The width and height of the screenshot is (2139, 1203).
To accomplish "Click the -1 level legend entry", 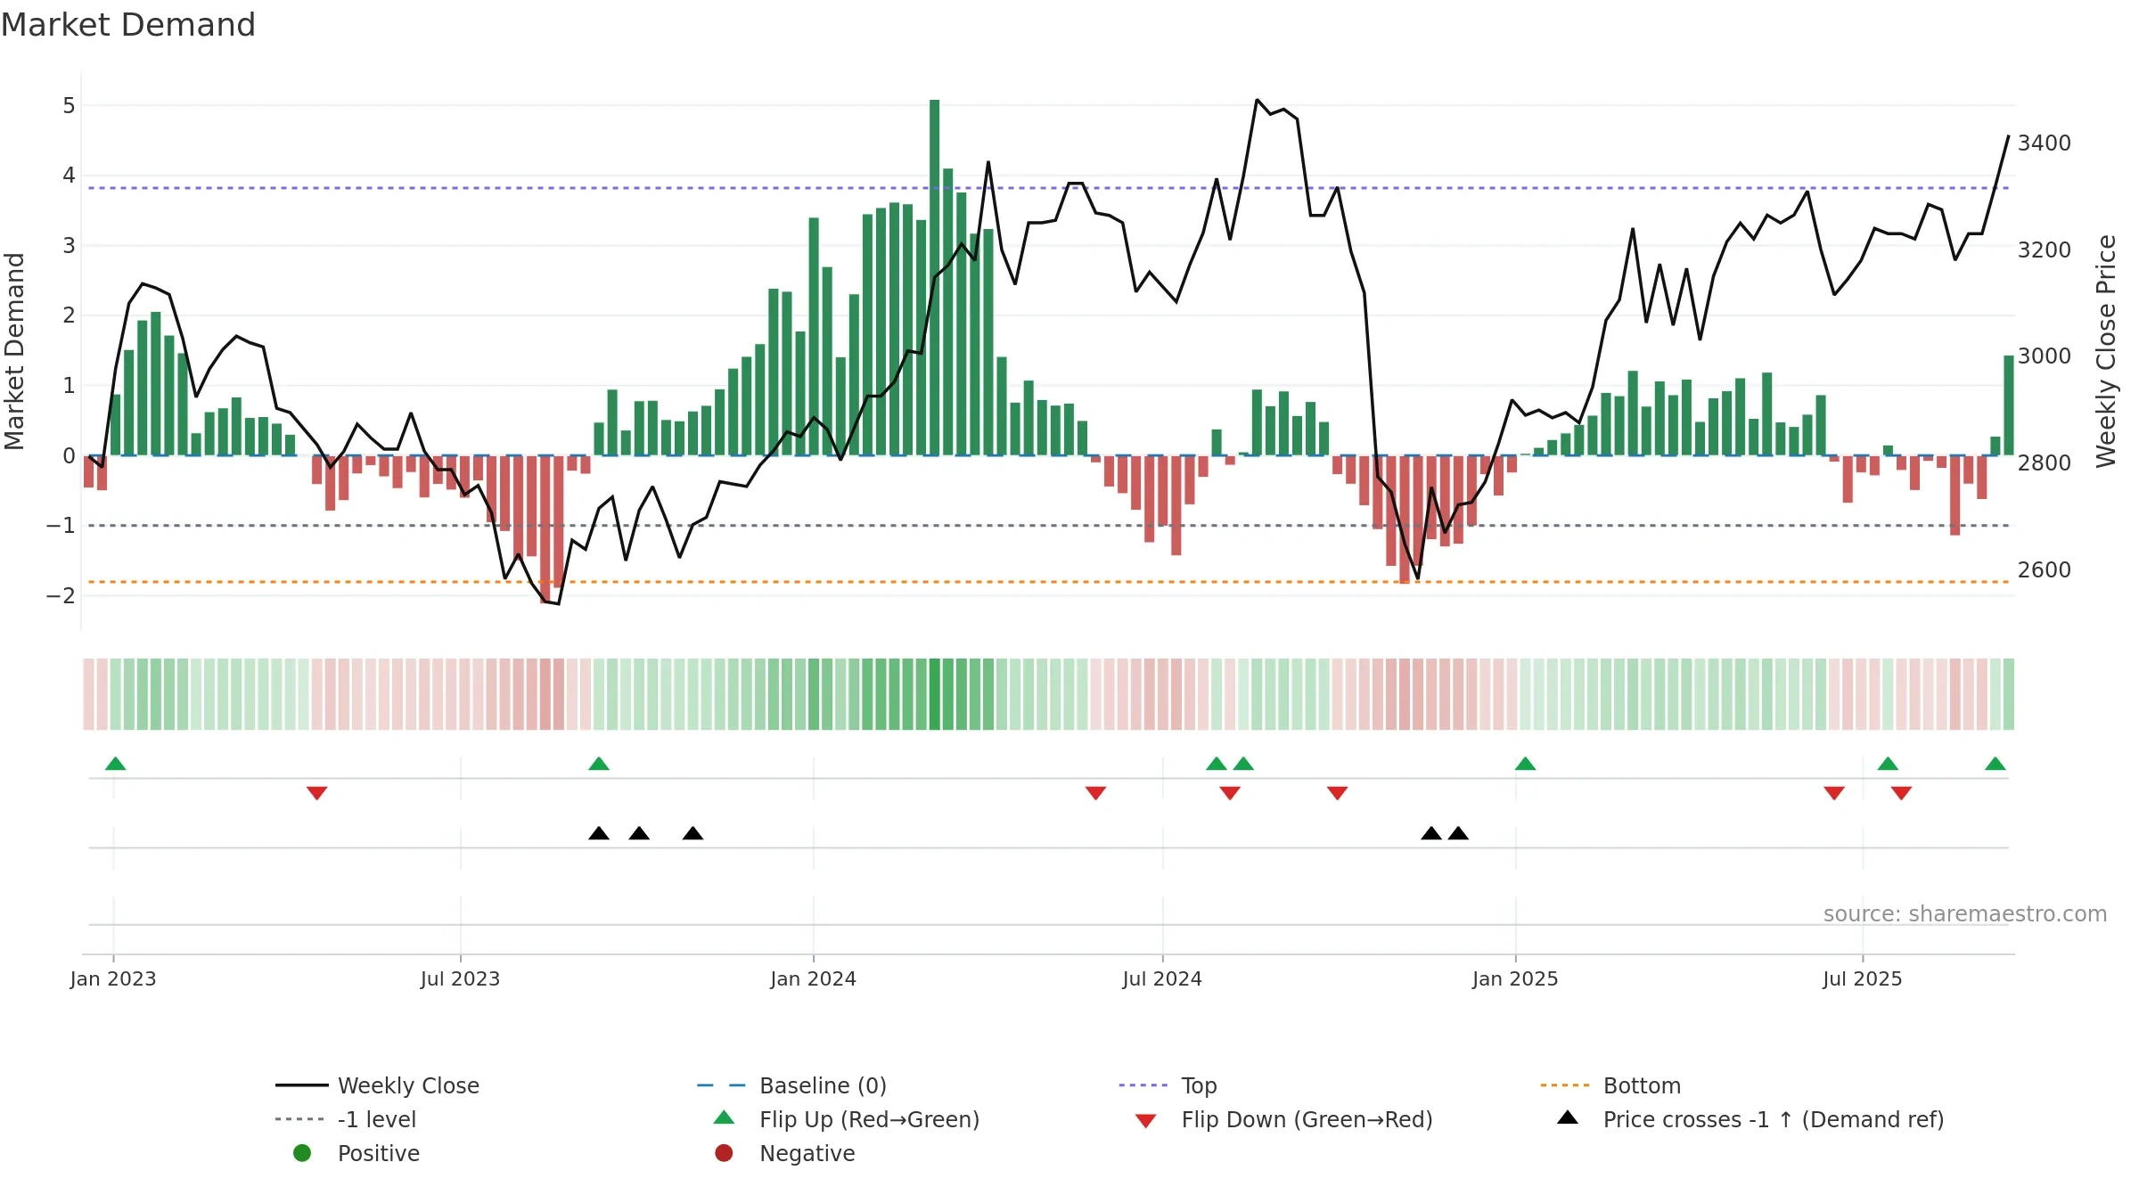I will pyautogui.click(x=346, y=1119).
